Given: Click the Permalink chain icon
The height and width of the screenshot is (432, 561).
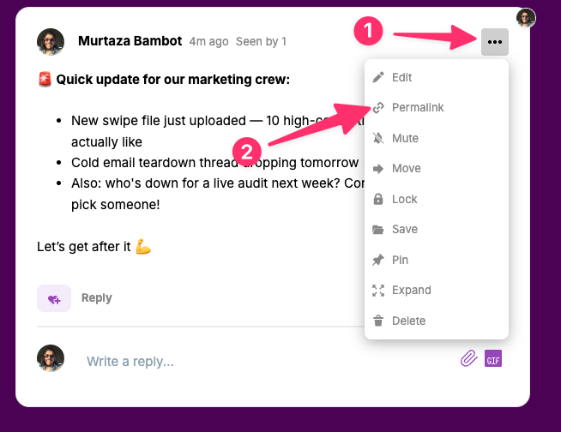Looking at the screenshot, I should 377,108.
